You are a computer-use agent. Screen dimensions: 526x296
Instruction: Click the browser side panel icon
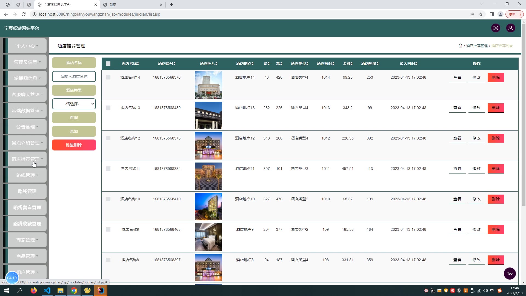coord(491,14)
